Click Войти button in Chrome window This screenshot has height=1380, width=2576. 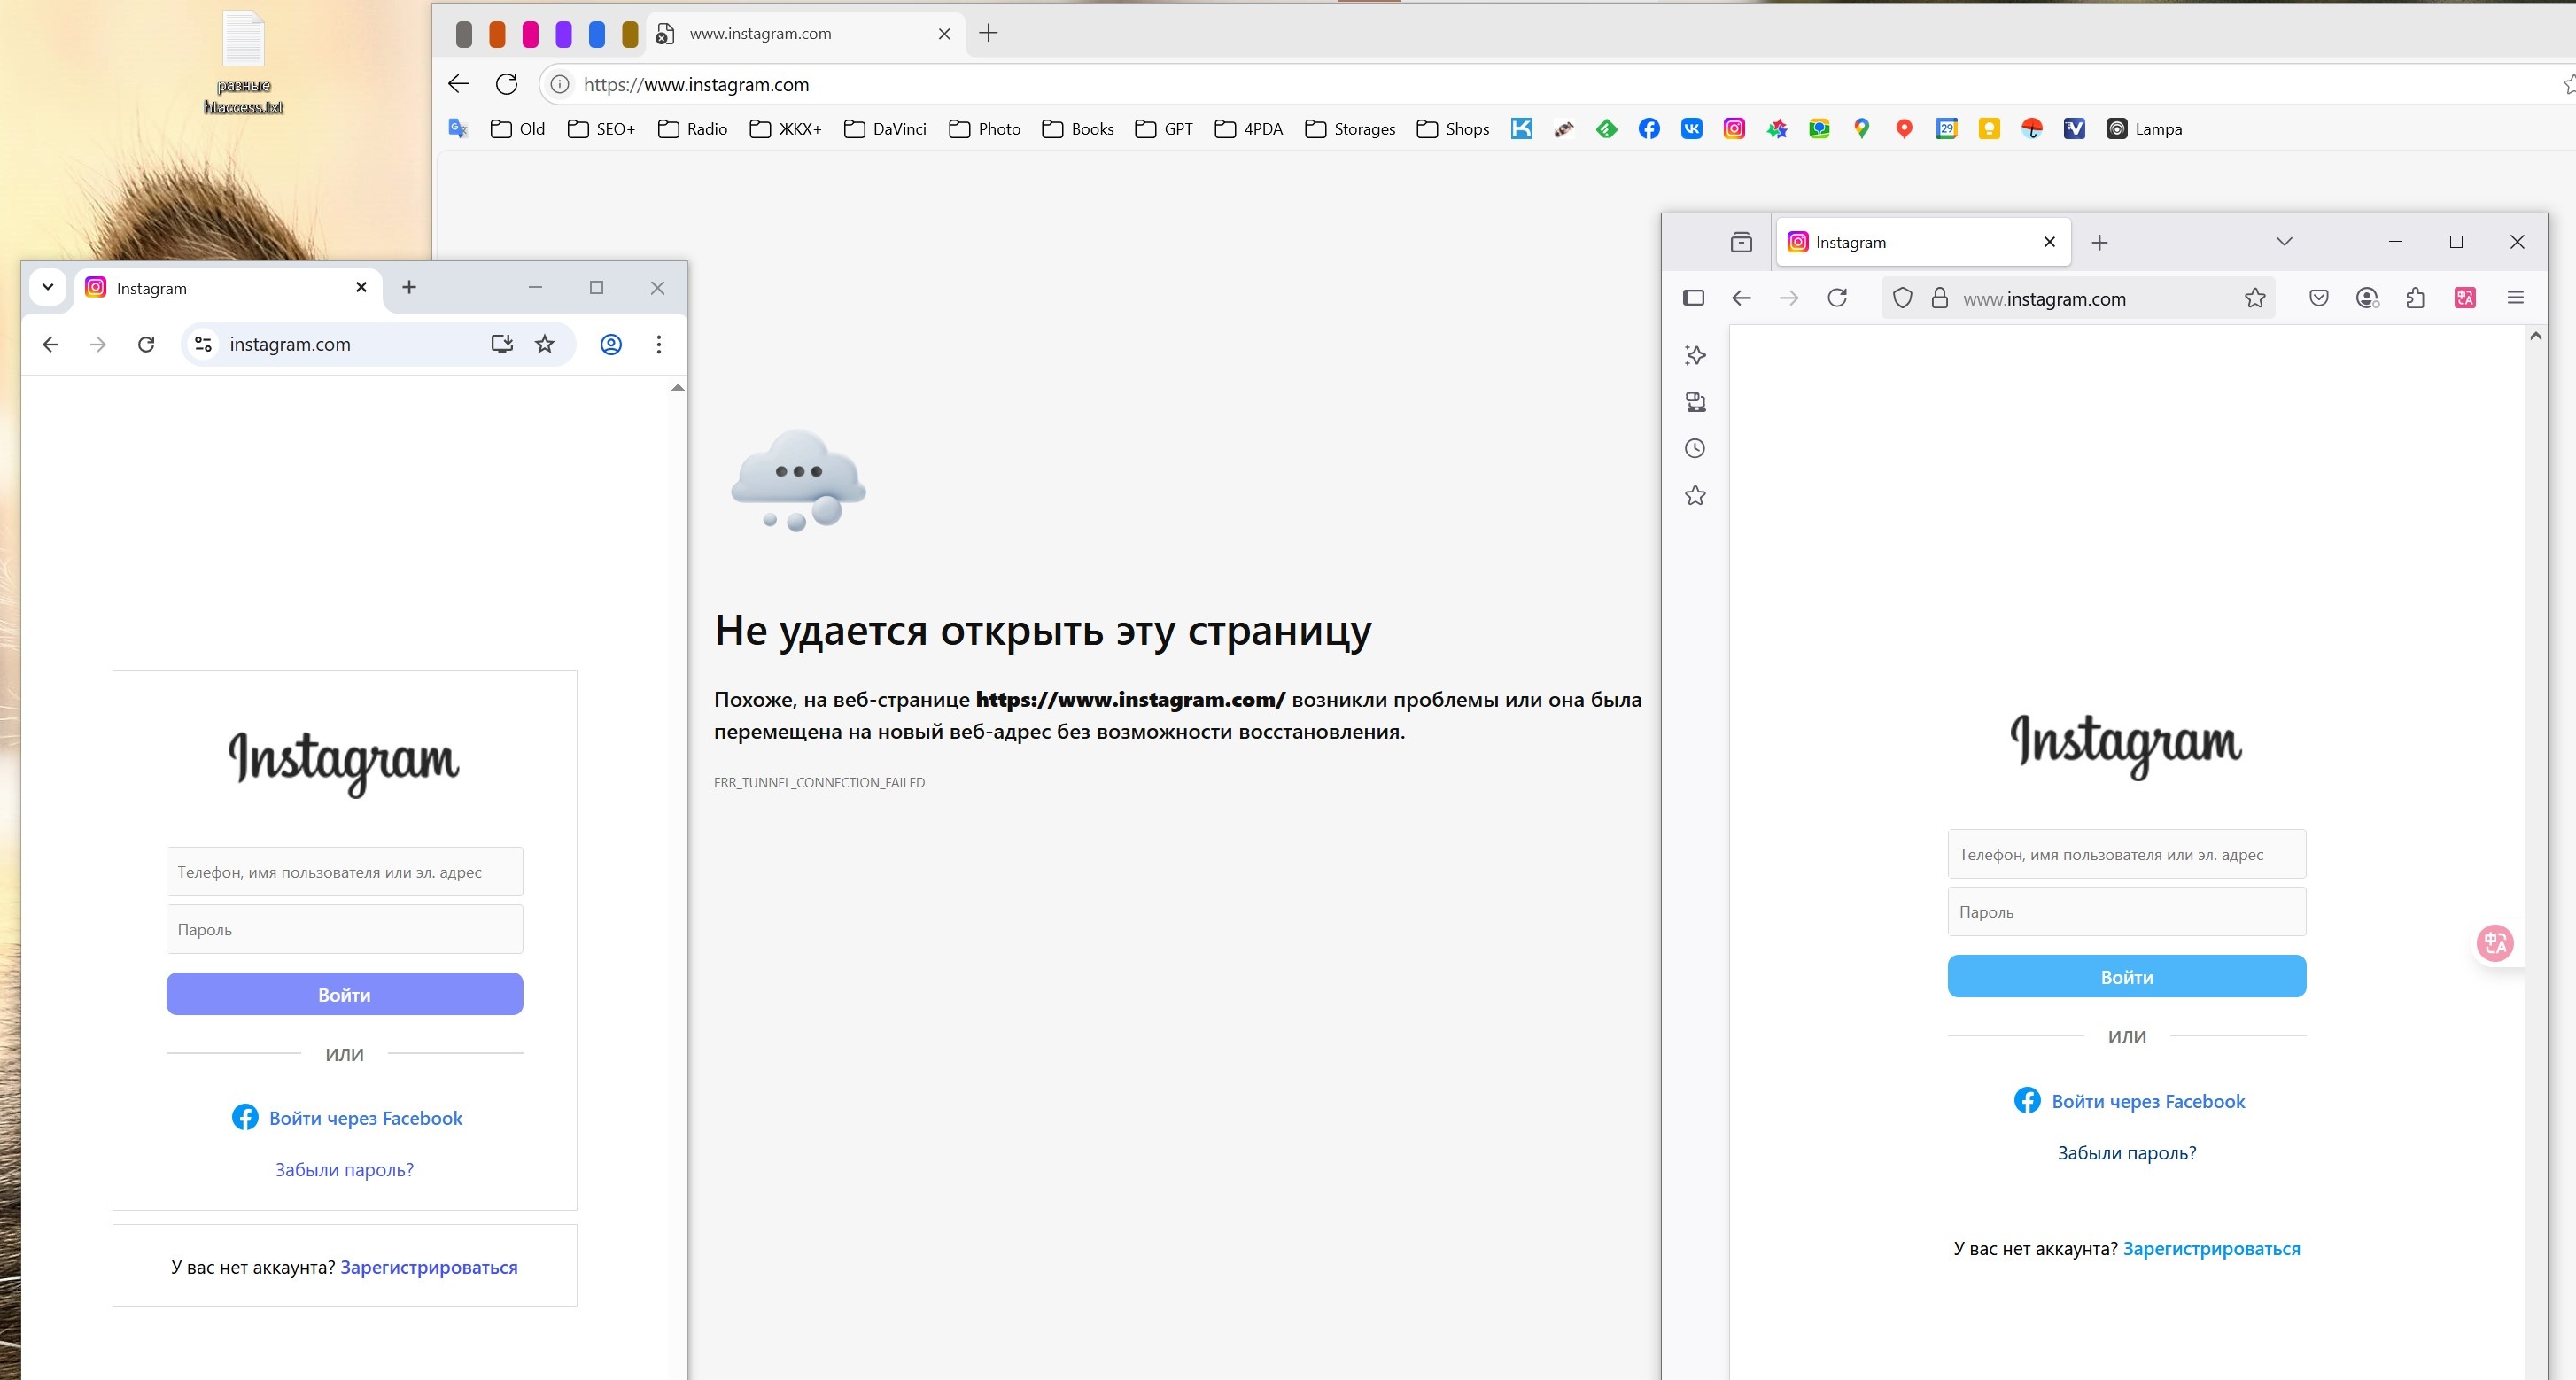(x=344, y=994)
